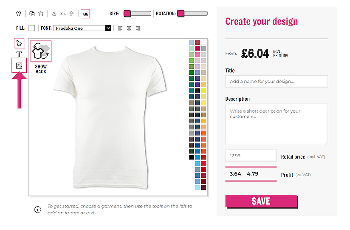Align text to the left
Screen dimensions: 350x230
pos(120,28)
